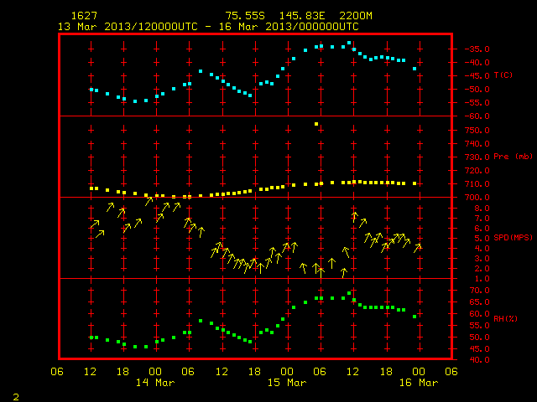
Task: Click the outlier yellow pressure point near 750
Action: [x=316, y=124]
